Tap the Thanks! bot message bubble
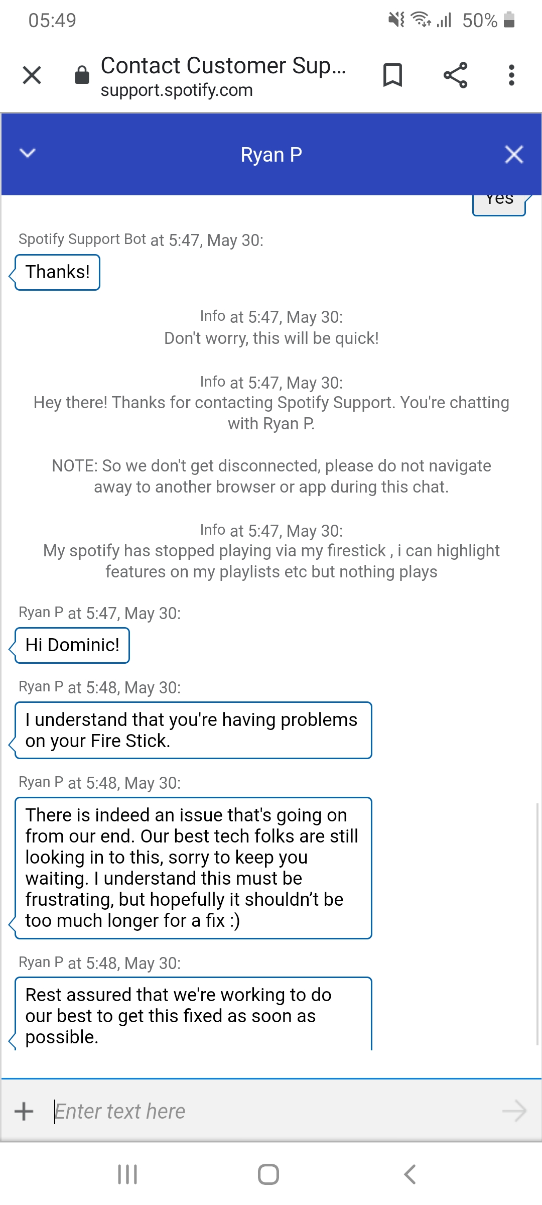The width and height of the screenshot is (542, 1205). [57, 272]
